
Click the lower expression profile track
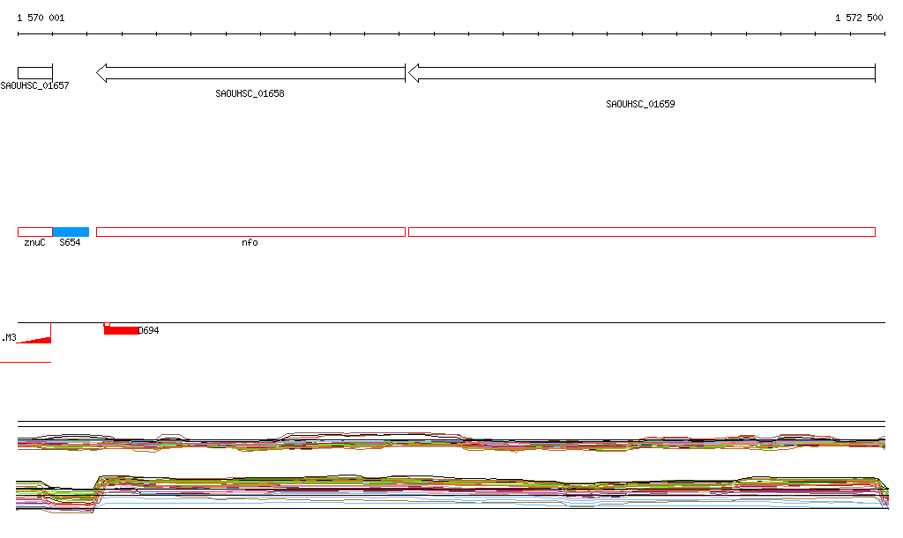(x=452, y=493)
